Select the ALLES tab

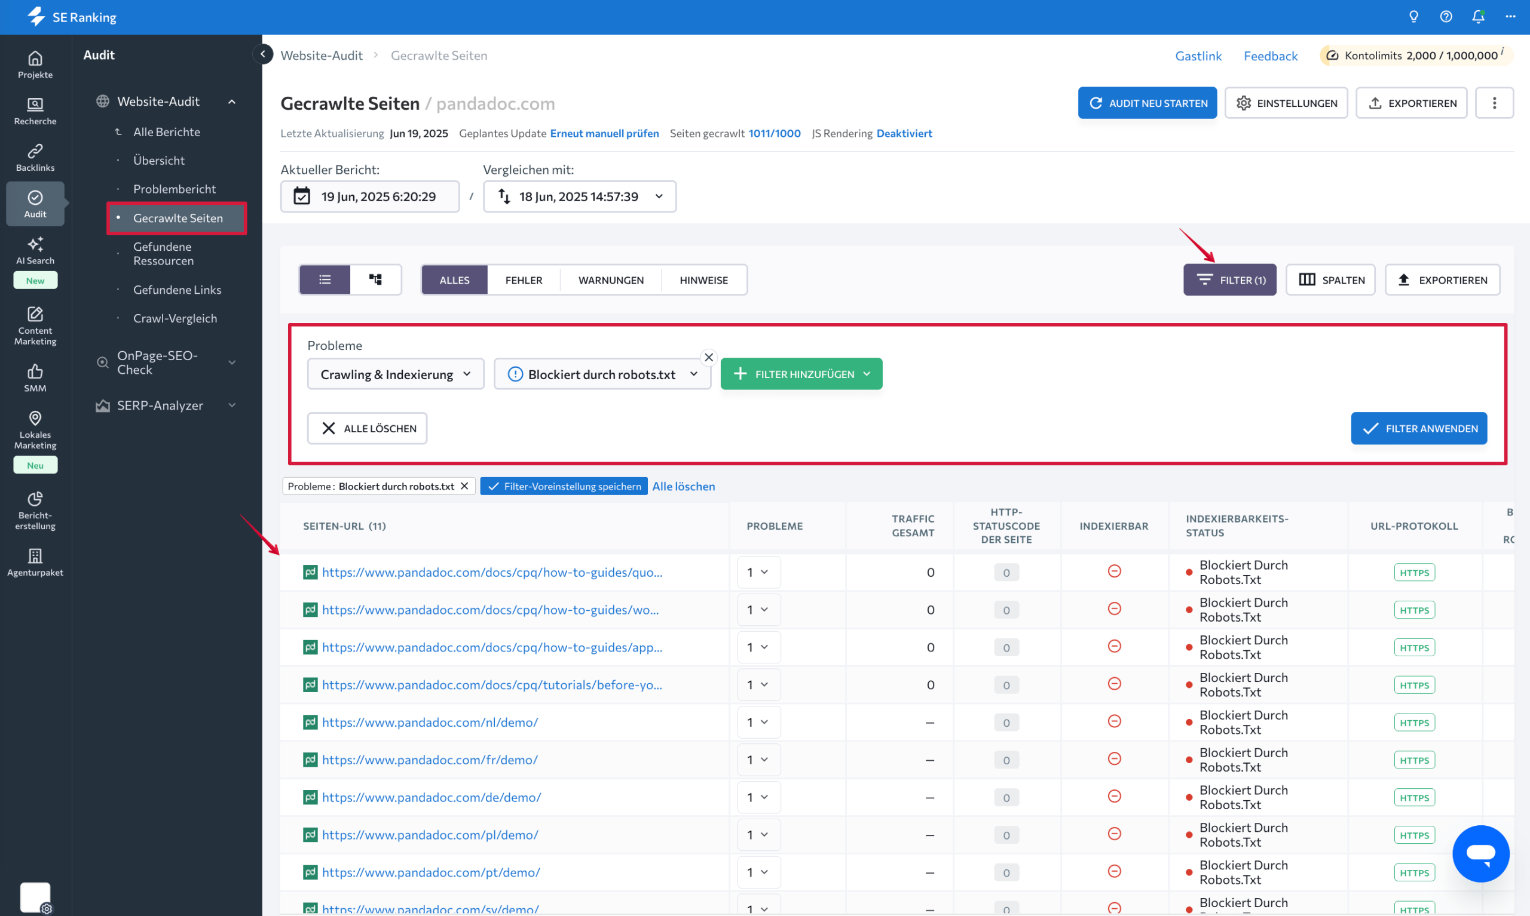coord(454,280)
